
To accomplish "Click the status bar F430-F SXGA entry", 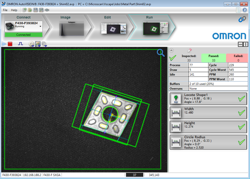I will (52, 175).
